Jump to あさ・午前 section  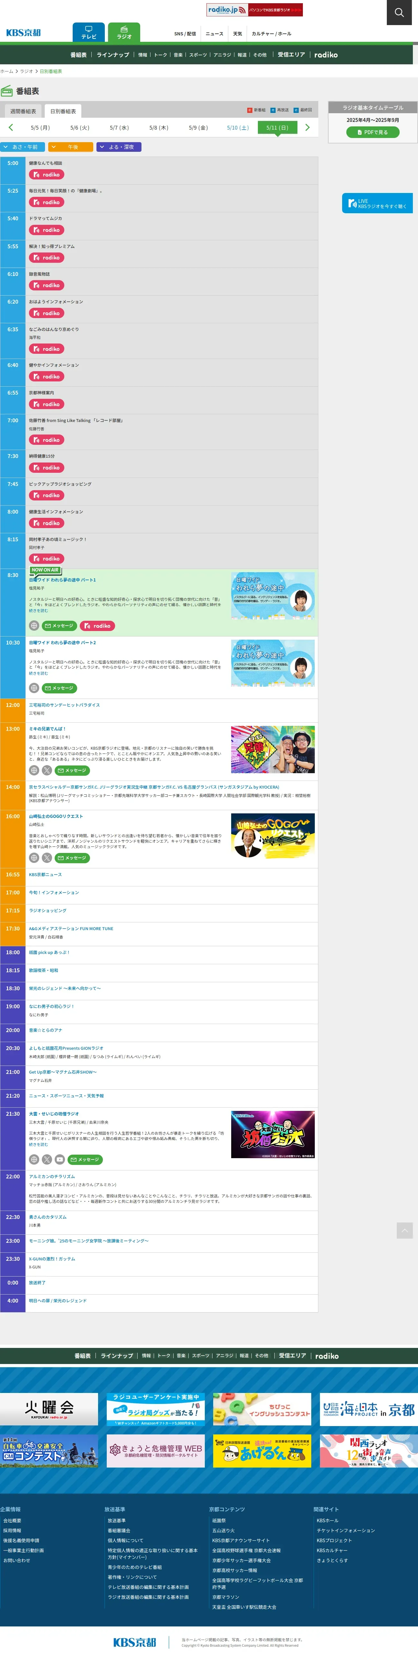[23, 147]
